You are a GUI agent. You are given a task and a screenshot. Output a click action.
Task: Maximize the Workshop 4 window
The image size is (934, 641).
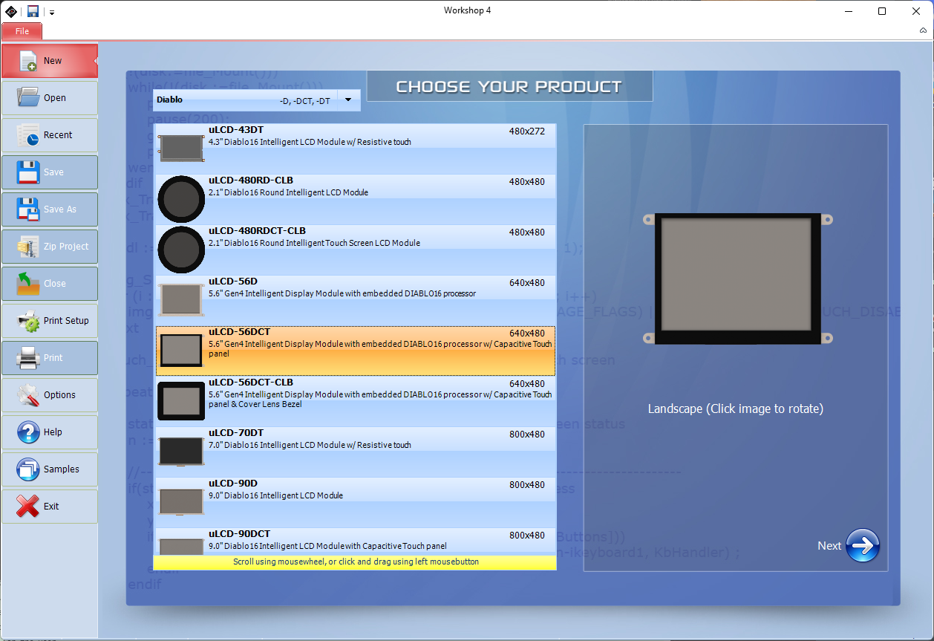click(882, 11)
